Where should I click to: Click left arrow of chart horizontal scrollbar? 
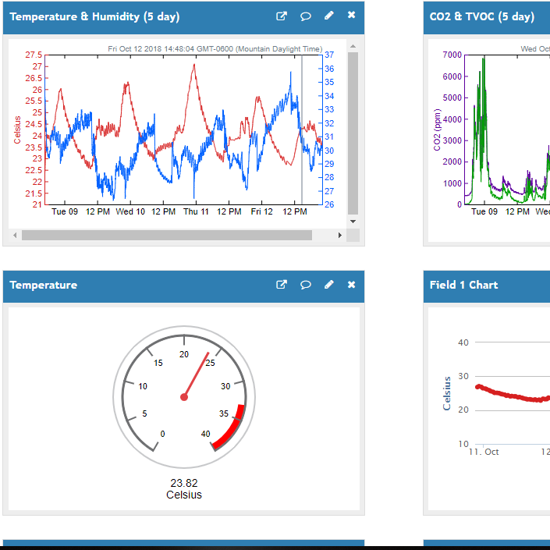(x=14, y=235)
